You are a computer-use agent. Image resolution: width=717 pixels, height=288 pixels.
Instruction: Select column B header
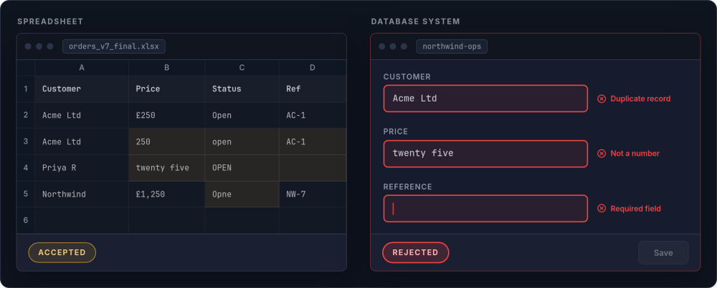pos(167,68)
